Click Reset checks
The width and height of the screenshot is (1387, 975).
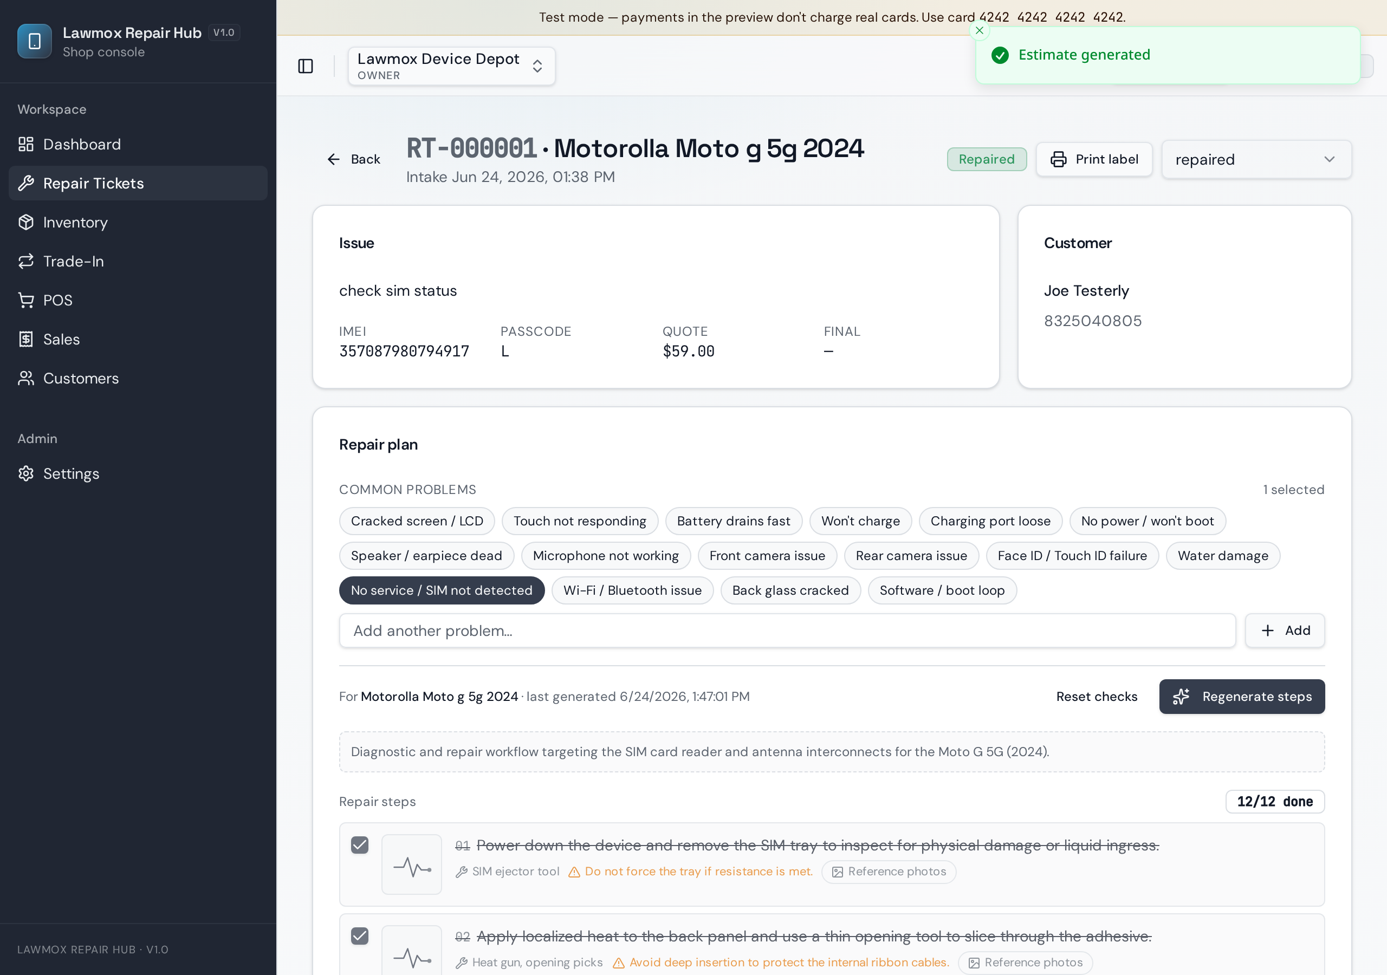point(1097,697)
